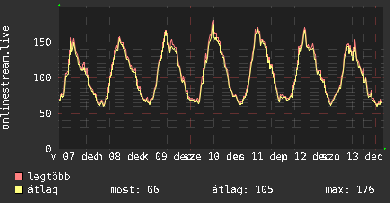Click the '09 dec' x-axis date label

click(174, 157)
